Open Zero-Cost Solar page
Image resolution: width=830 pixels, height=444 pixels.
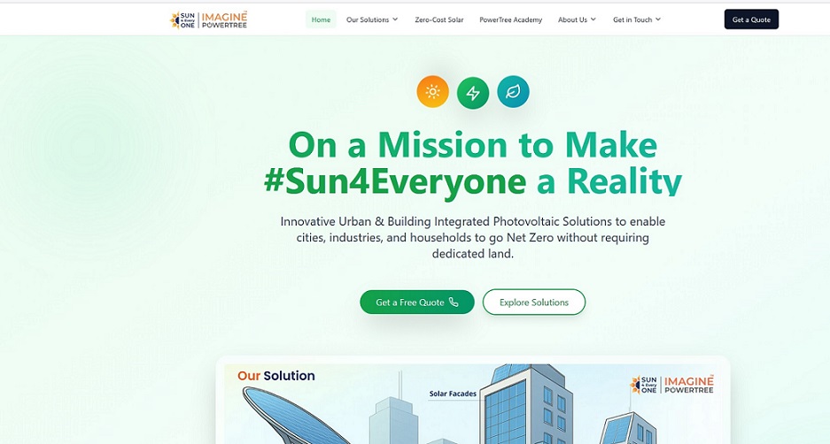pos(438,19)
